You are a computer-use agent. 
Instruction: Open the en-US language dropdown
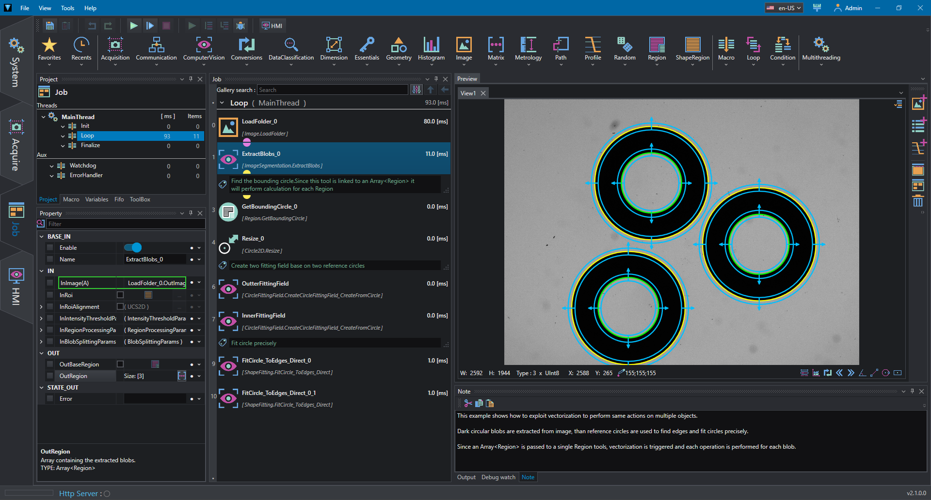point(784,8)
